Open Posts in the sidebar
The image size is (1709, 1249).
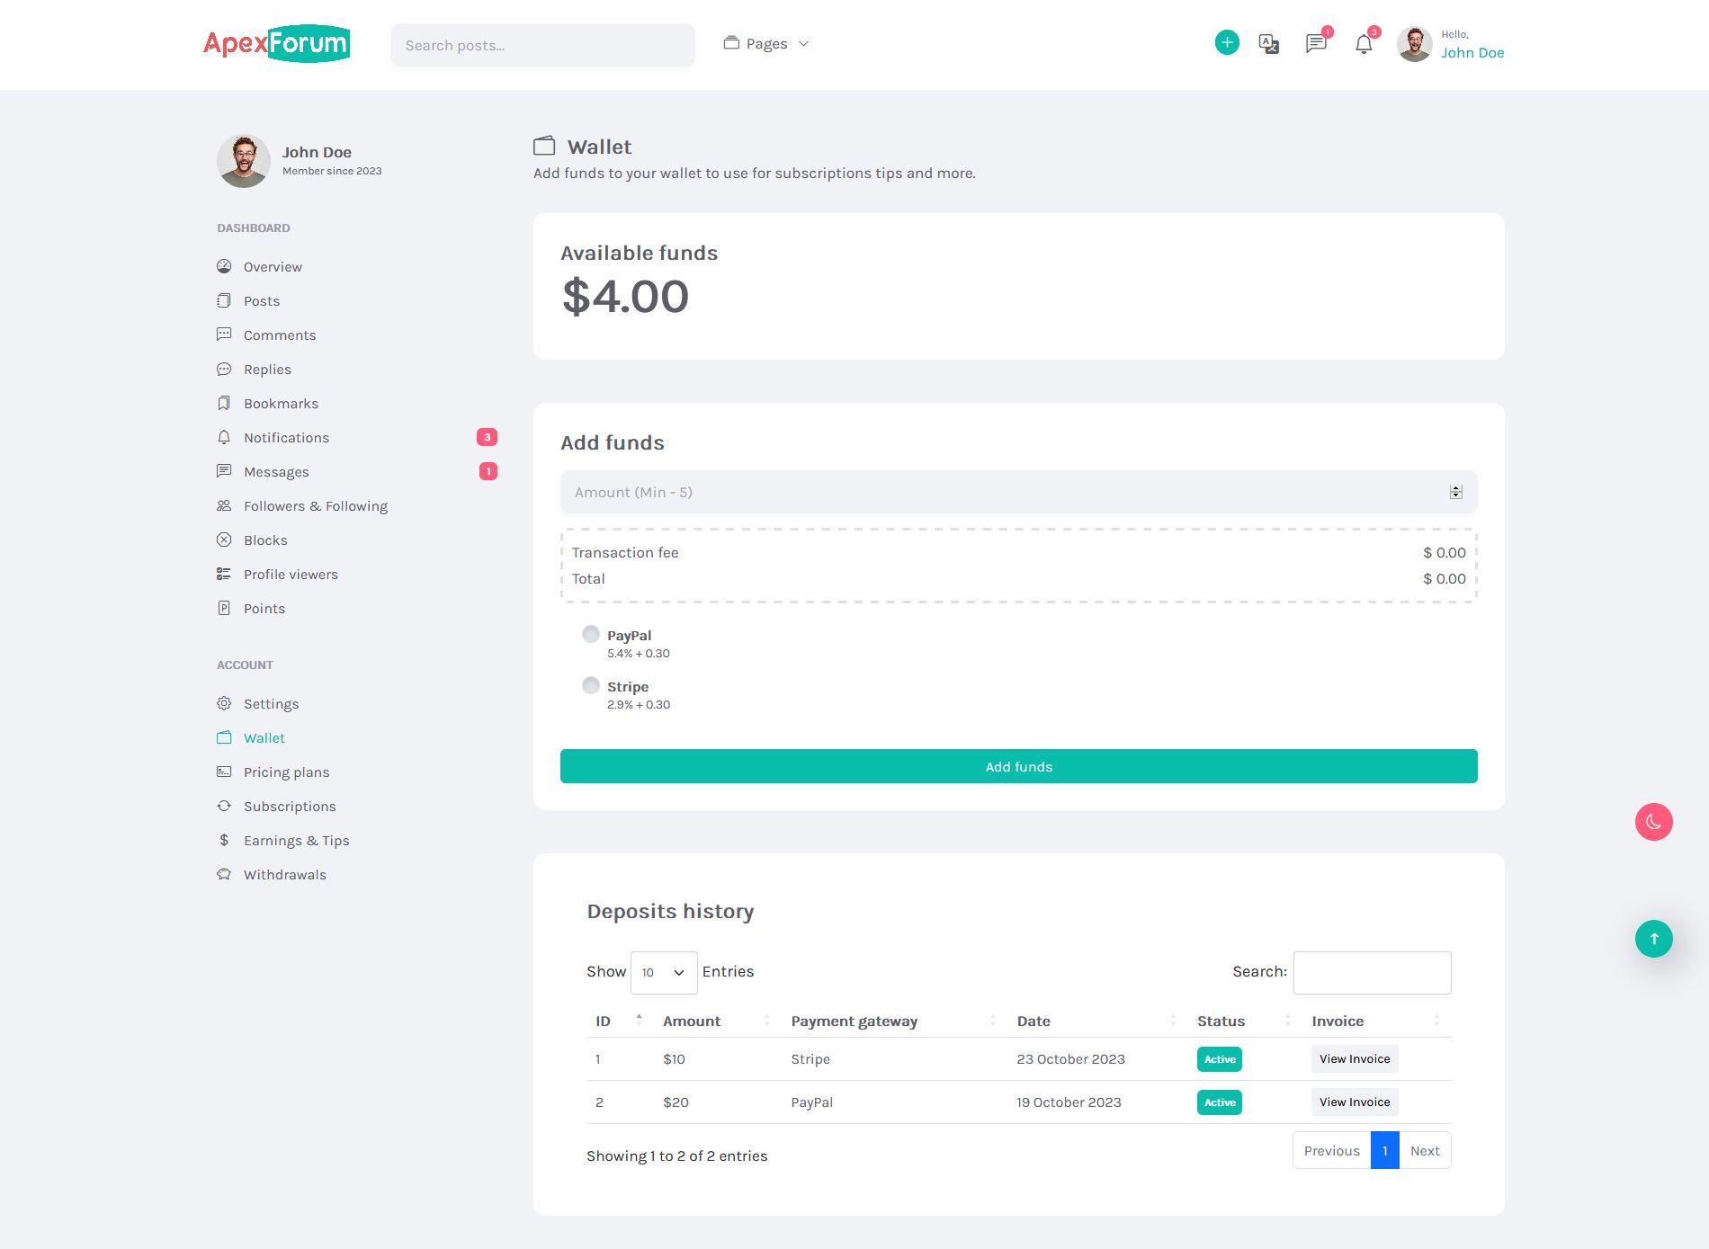pyautogui.click(x=262, y=301)
